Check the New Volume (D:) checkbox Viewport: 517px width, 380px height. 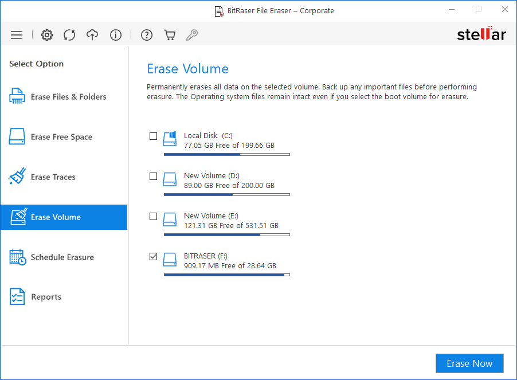[153, 177]
